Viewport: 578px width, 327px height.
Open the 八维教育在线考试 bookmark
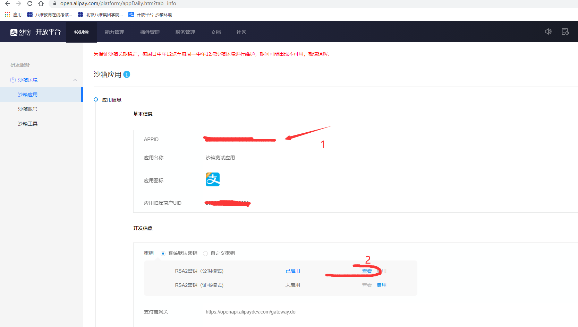click(50, 15)
